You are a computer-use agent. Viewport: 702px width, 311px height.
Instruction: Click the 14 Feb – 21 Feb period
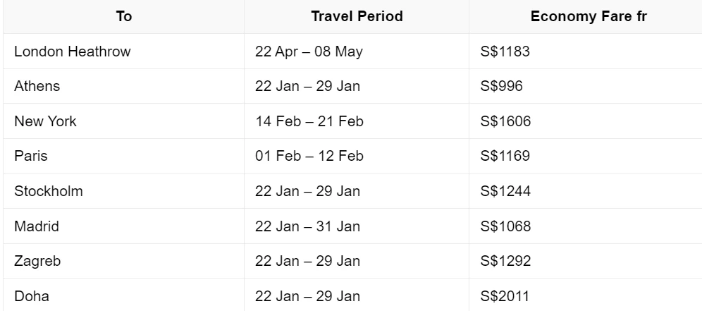309,121
